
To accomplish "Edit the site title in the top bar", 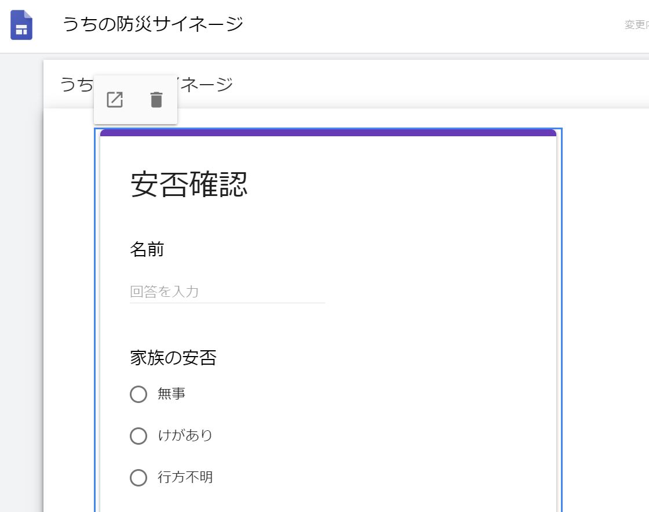I will pos(153,24).
